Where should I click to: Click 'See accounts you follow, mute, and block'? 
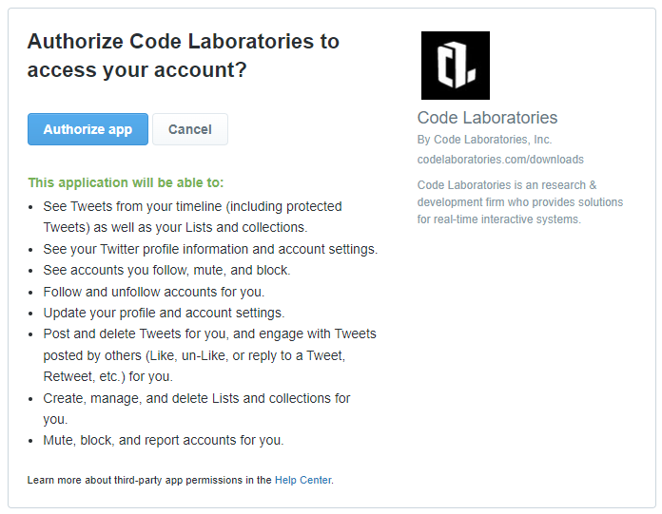click(166, 270)
